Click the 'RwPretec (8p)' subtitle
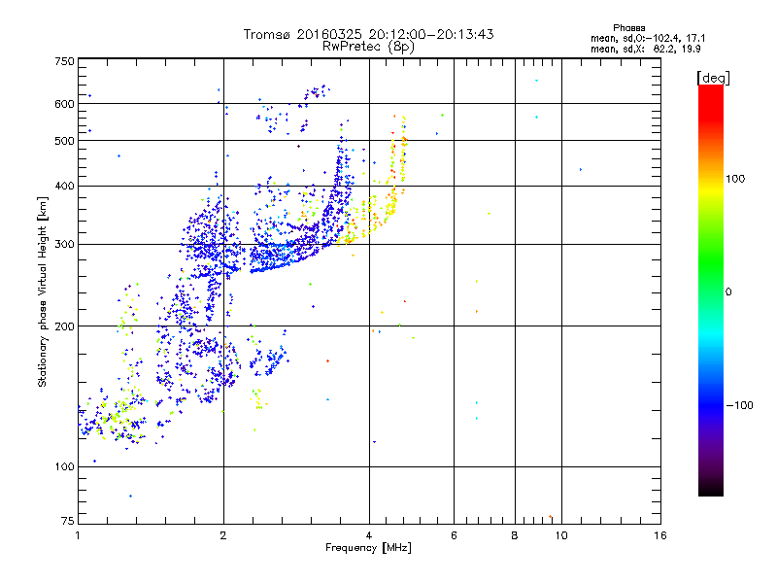This screenshot has width=777, height=583. pos(368,47)
